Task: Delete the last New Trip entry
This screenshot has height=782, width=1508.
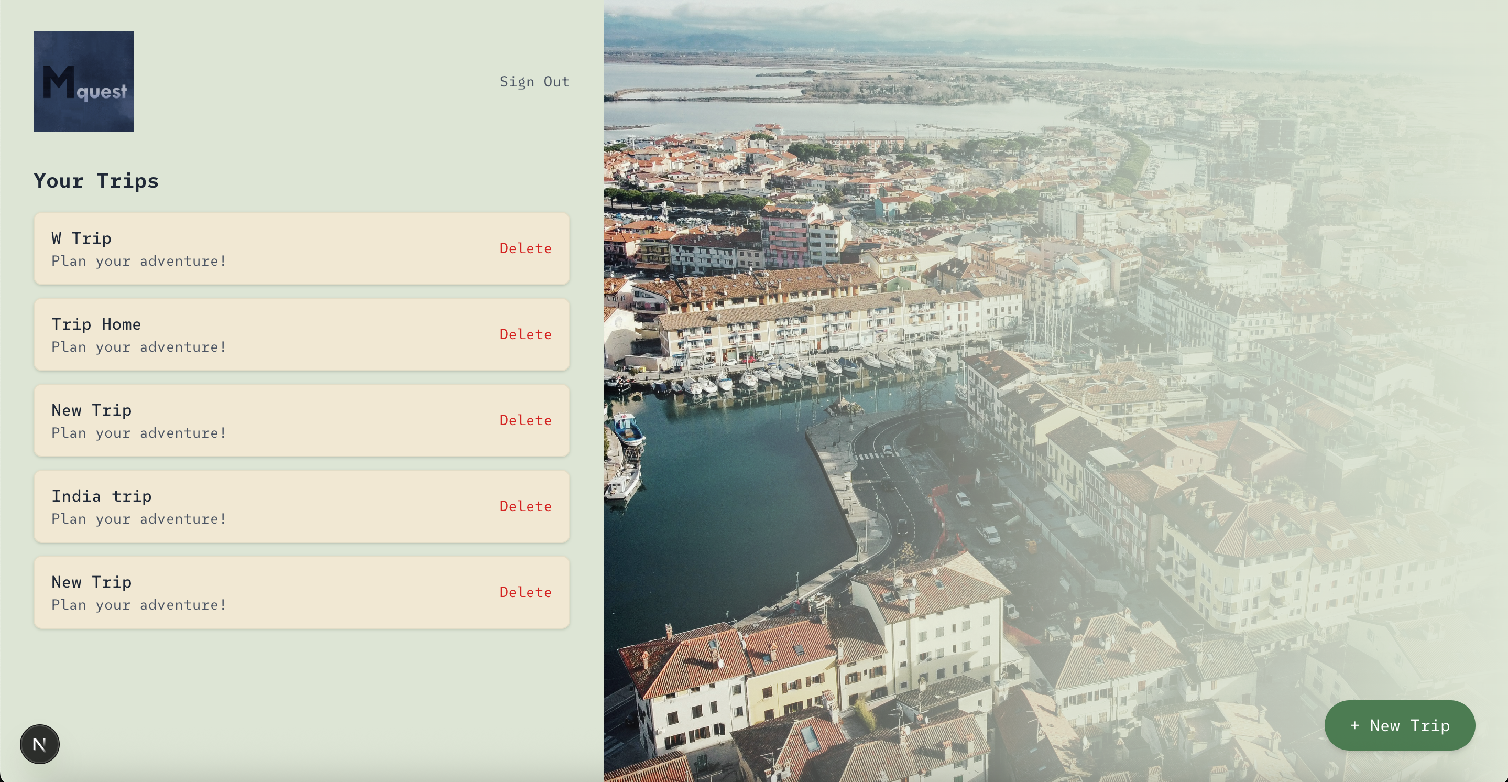Action: point(525,592)
